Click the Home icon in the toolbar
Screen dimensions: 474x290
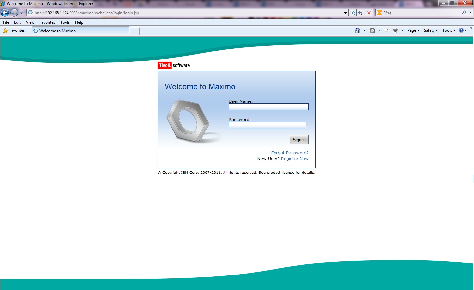(357, 30)
